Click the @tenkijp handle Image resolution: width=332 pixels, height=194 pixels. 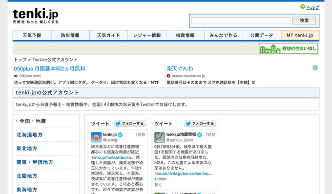pos(110,140)
